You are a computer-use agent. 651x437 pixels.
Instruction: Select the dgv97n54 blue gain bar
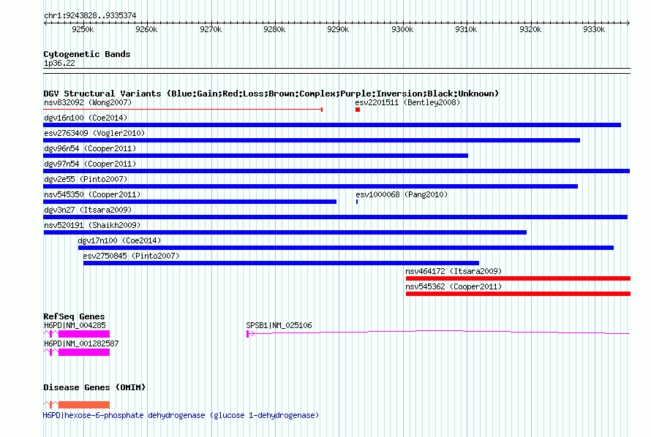[x=336, y=171]
